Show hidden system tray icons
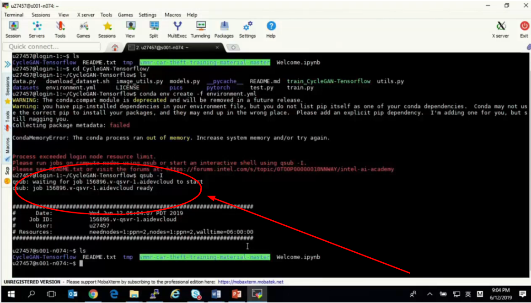Viewport: 531px width, 303px height. coord(429,294)
